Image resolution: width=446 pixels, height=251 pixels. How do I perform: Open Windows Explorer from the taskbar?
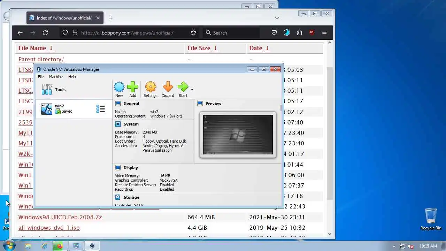pyautogui.click(x=28, y=246)
